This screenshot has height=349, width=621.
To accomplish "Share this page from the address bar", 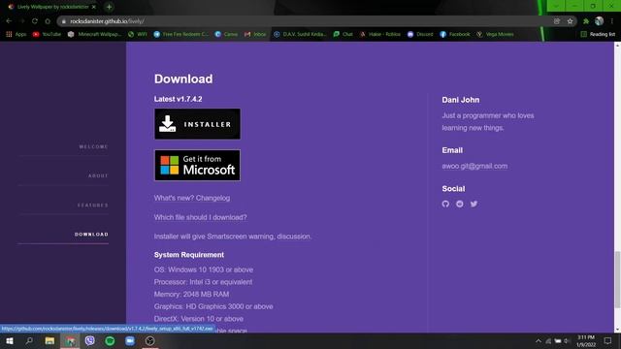I will (x=557, y=21).
